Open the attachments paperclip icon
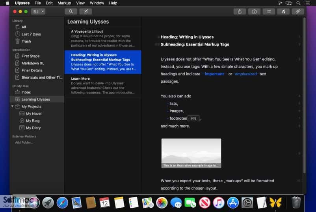 pyautogui.click(x=298, y=12)
